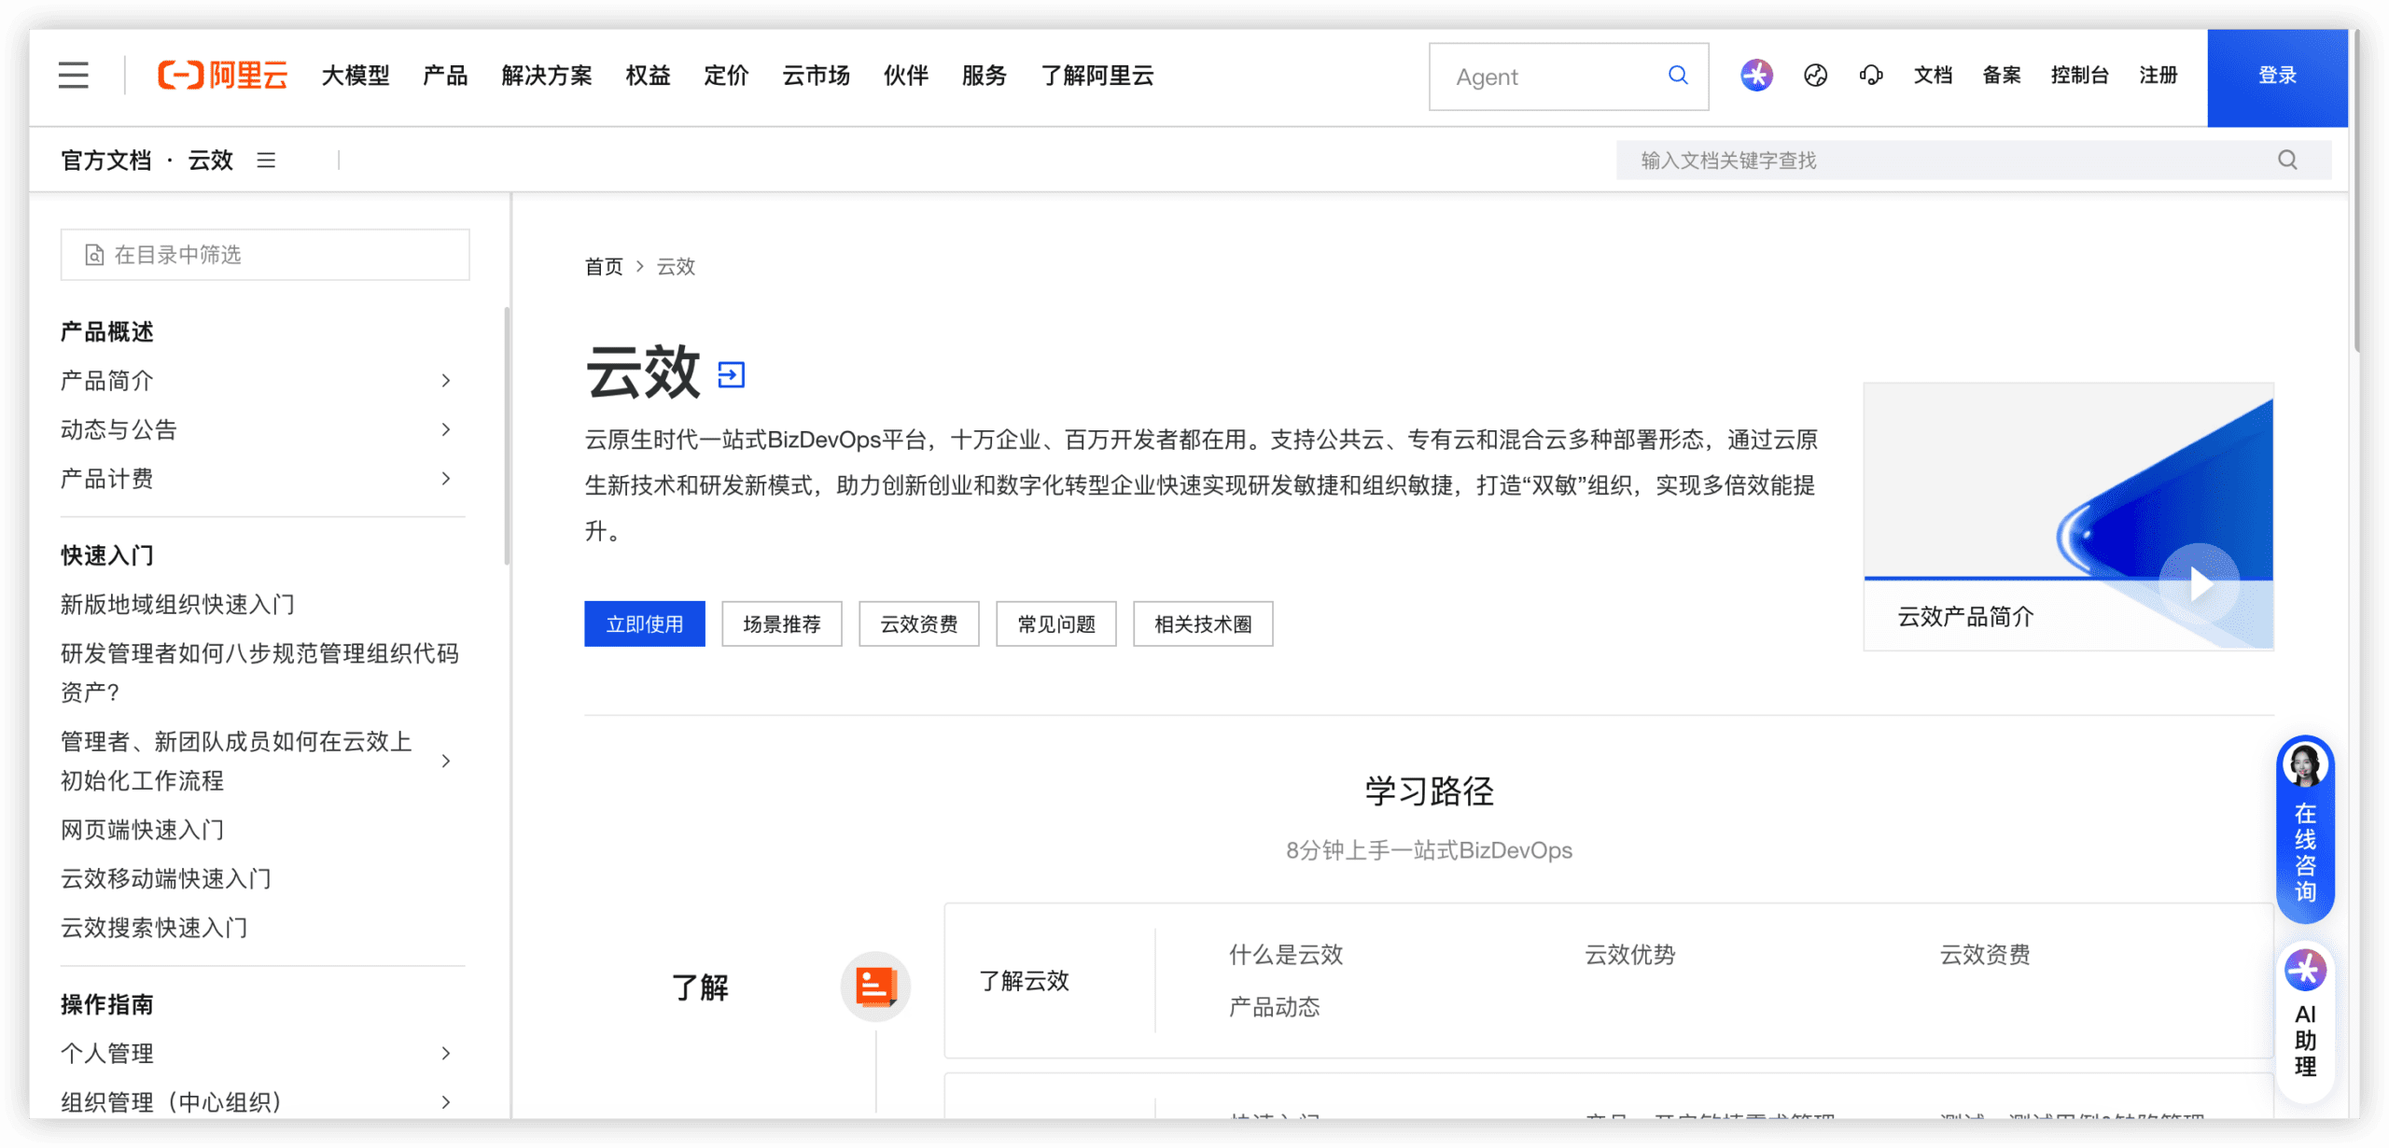Expand the 产品简介 sidebar section
The height and width of the screenshot is (1148, 2389).
coord(447,381)
